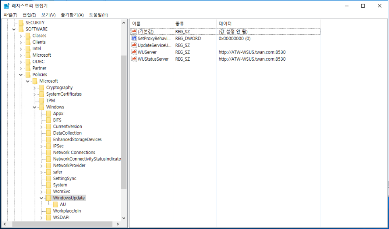
Task: Open the 보기(V) menu
Action: coord(48,15)
